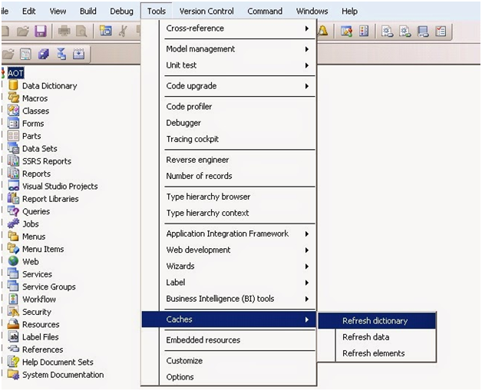
Task: Select the Report Libraries node
Action: [x=51, y=199]
